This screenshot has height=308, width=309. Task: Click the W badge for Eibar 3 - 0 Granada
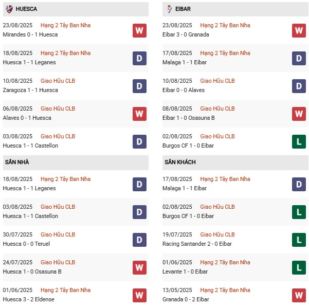point(299,30)
